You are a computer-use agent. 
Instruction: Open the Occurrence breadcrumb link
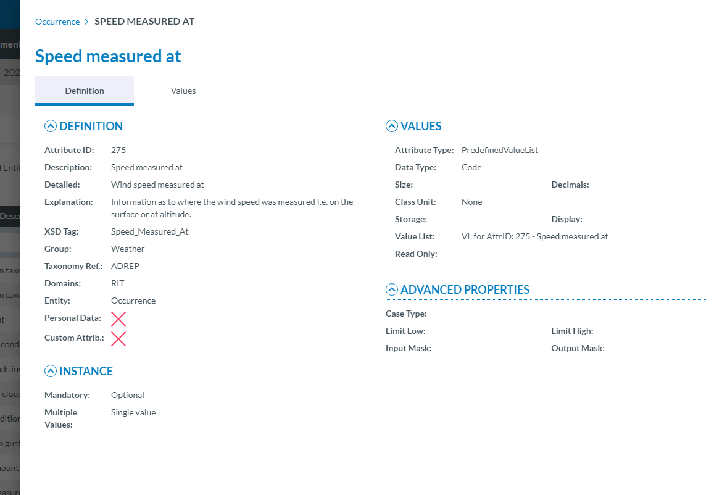click(x=57, y=22)
